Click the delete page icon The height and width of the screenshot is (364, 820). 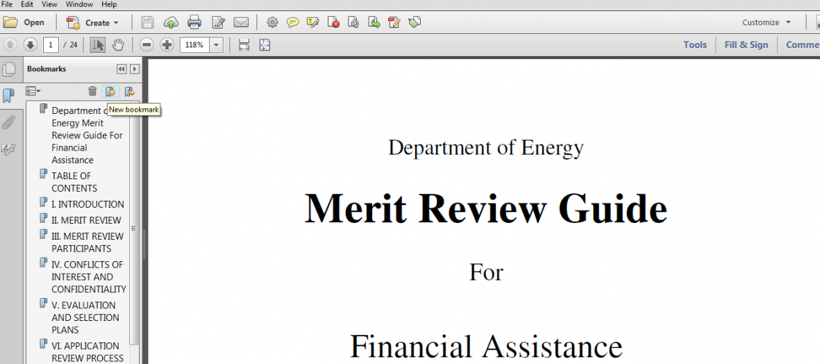pos(334,22)
